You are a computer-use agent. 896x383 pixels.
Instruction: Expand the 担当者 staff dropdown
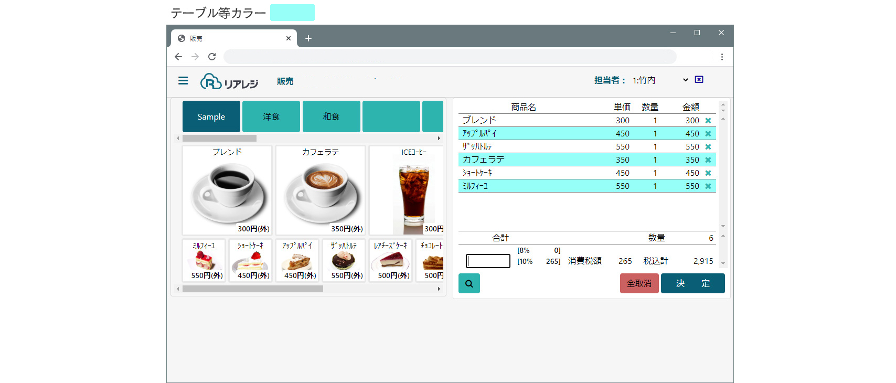pyautogui.click(x=660, y=80)
